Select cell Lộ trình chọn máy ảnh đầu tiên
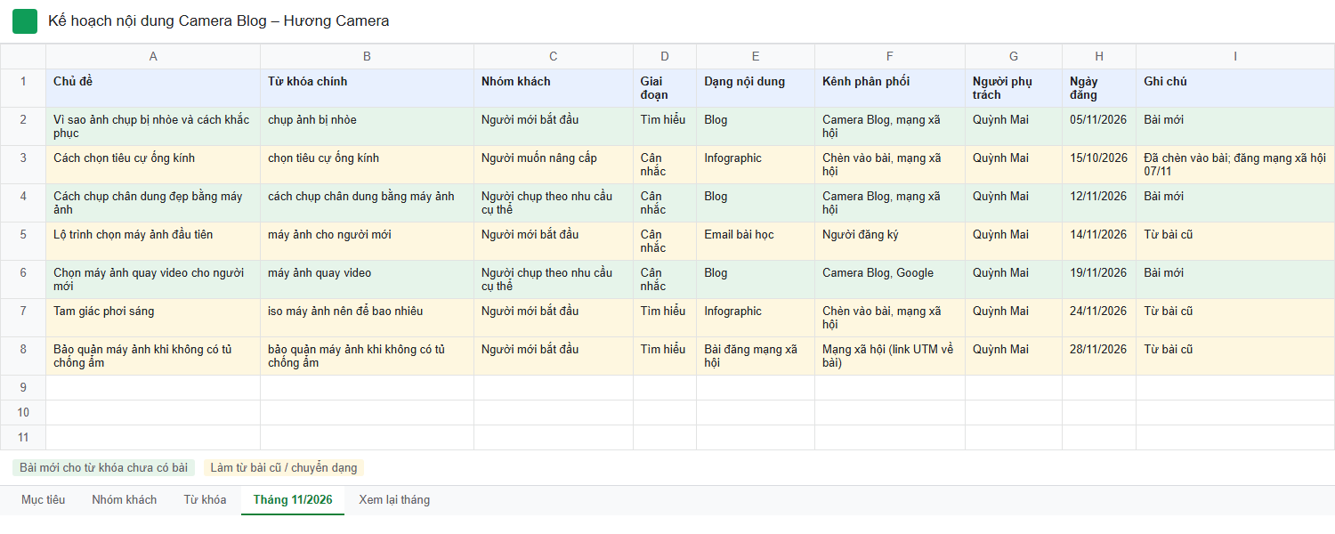The height and width of the screenshot is (534, 1335). 153,241
